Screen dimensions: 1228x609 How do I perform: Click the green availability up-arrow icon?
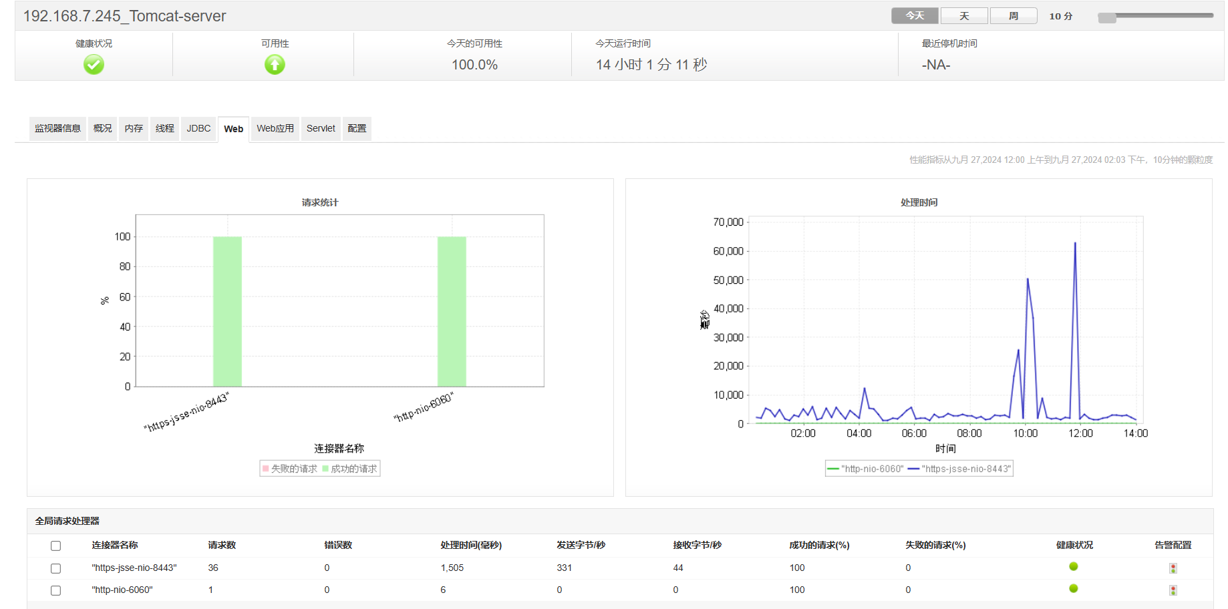275,65
